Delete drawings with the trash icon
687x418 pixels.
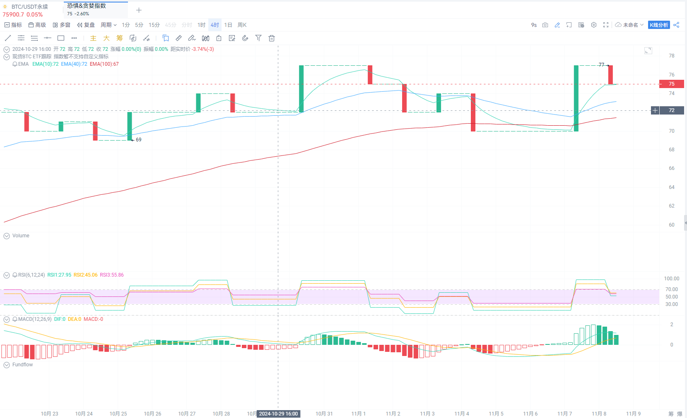coord(272,38)
